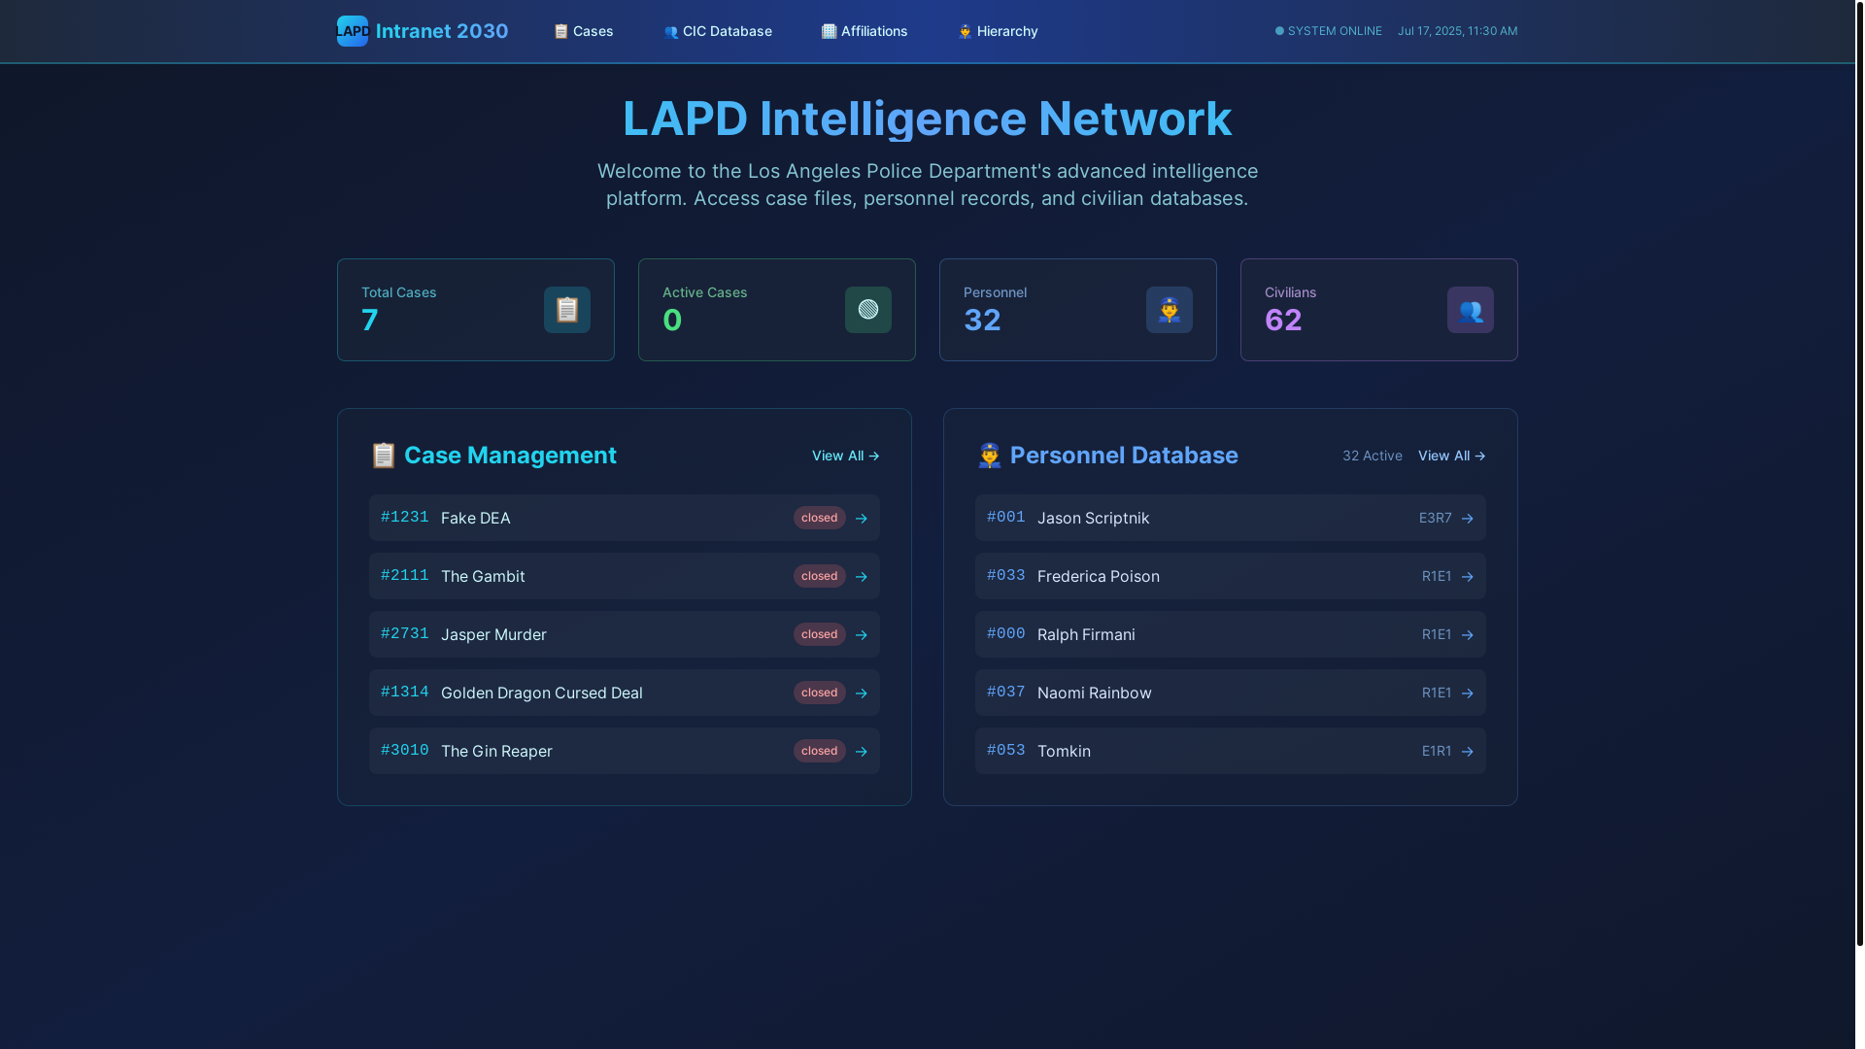Open the CIC Database menu item

tap(718, 31)
